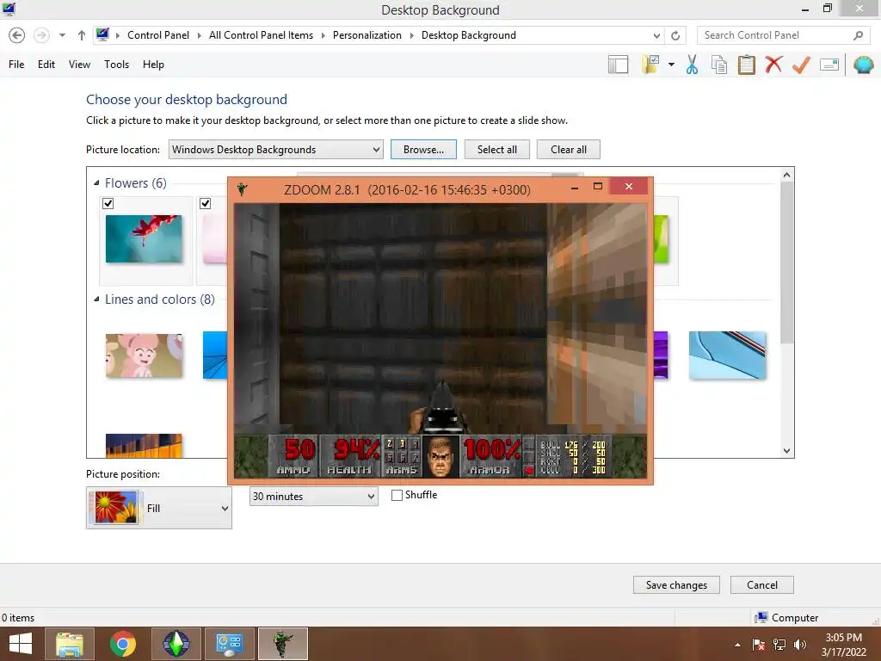Collapse the Flowers (6) group
This screenshot has width=881, height=661.
[96, 183]
